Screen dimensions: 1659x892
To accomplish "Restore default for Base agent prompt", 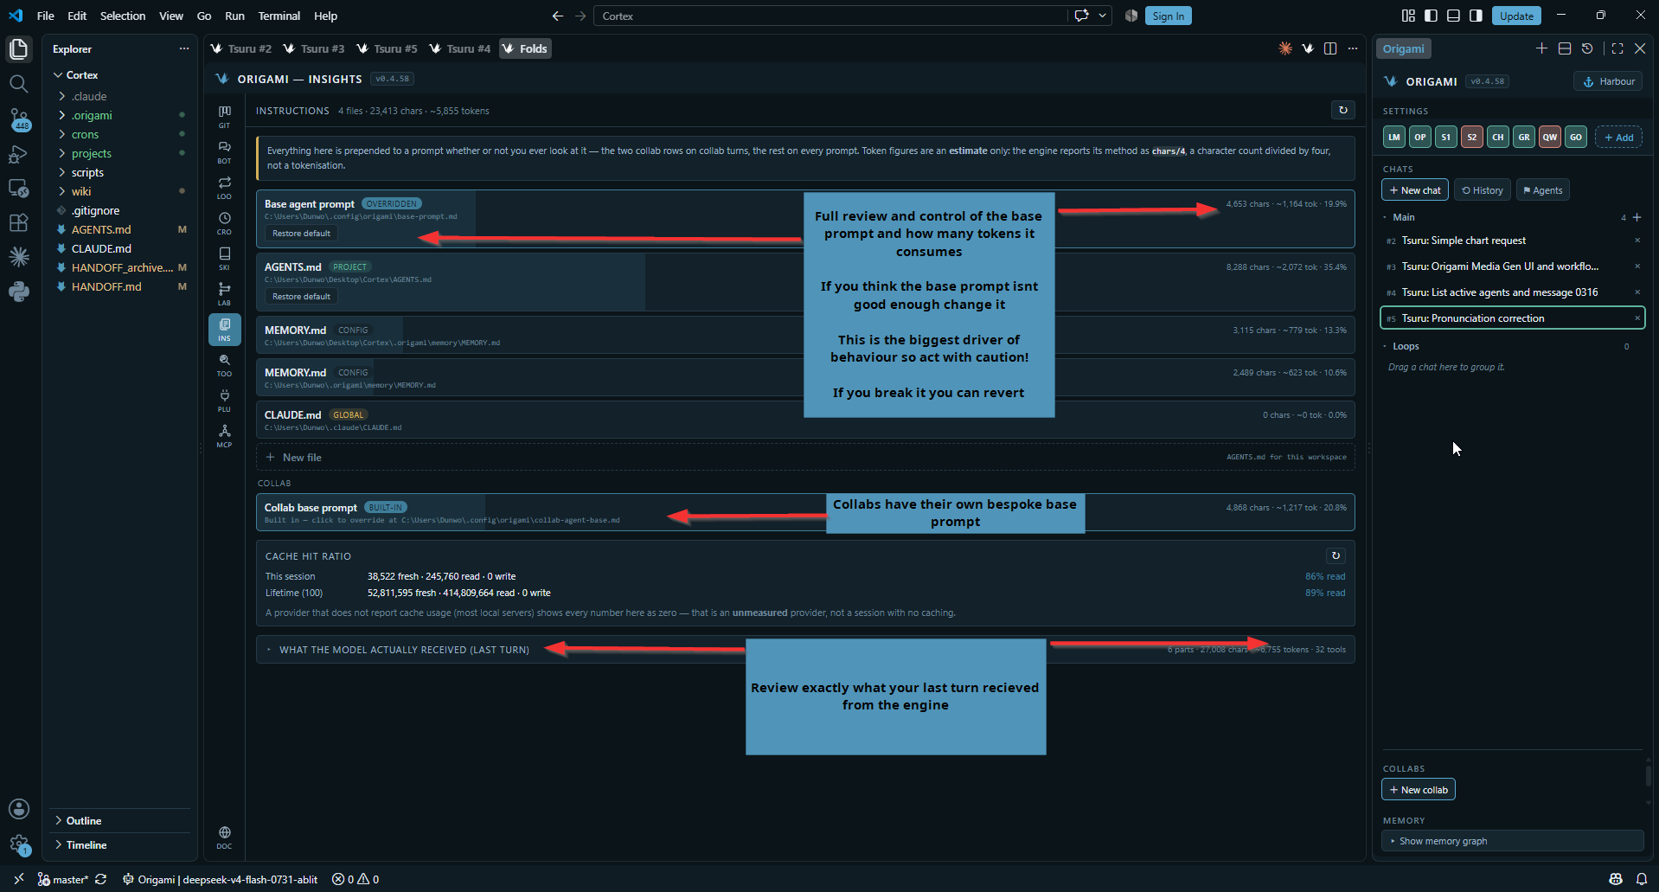I will (301, 234).
